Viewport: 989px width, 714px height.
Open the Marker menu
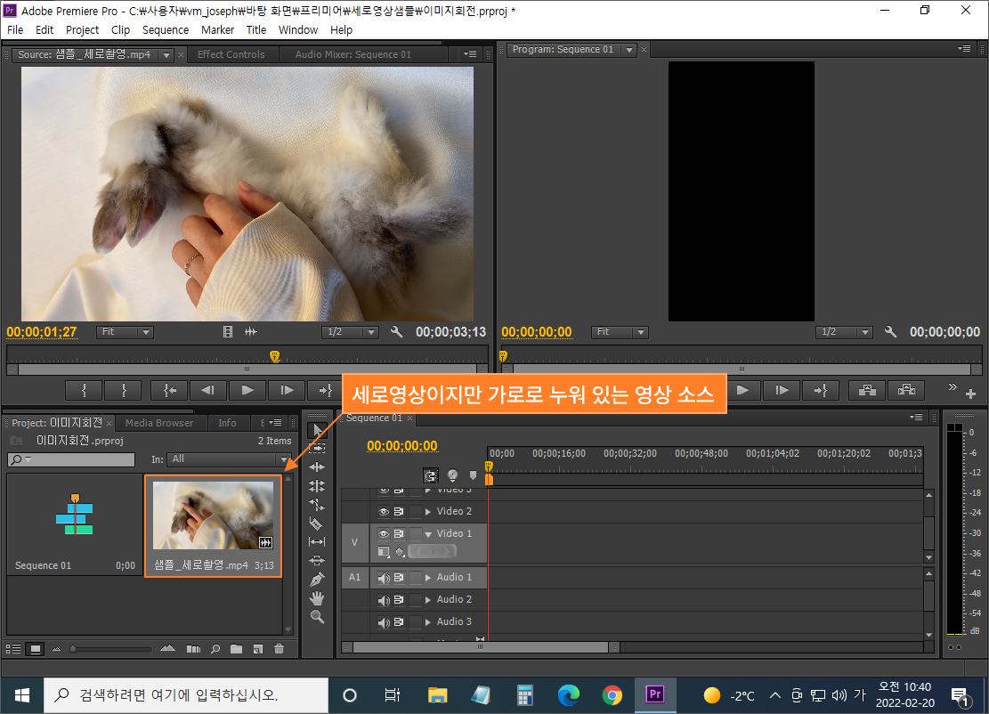pos(217,29)
